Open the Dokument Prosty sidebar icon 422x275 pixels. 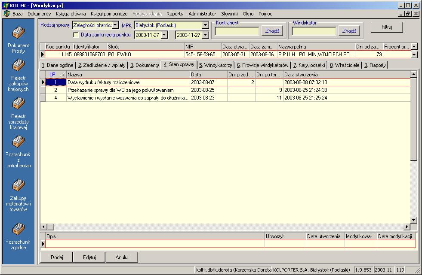18,33
